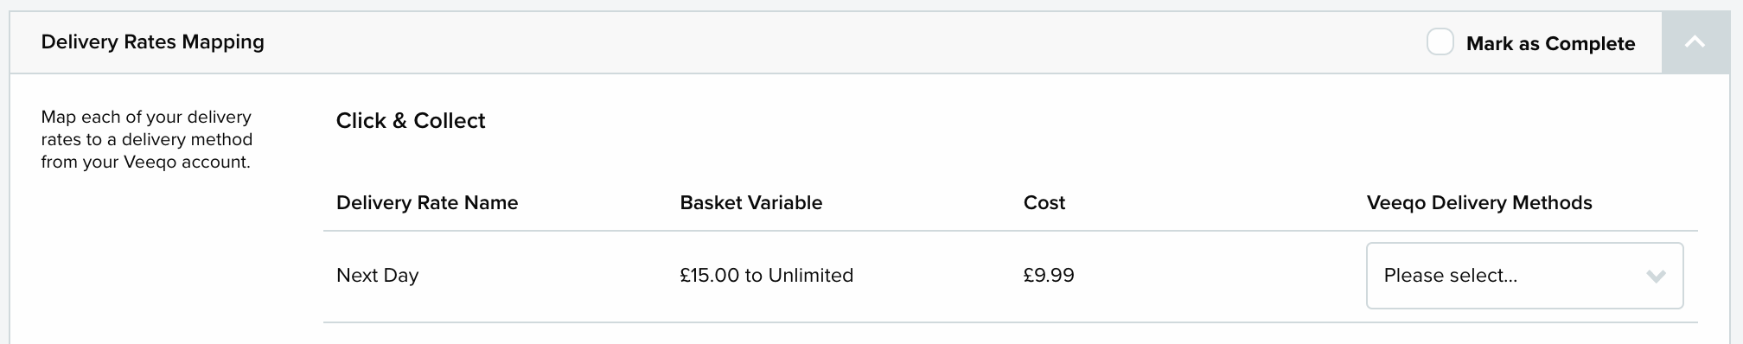Tick the Mark as Complete checkbox
Viewport: 1743px width, 344px height.
[x=1440, y=42]
